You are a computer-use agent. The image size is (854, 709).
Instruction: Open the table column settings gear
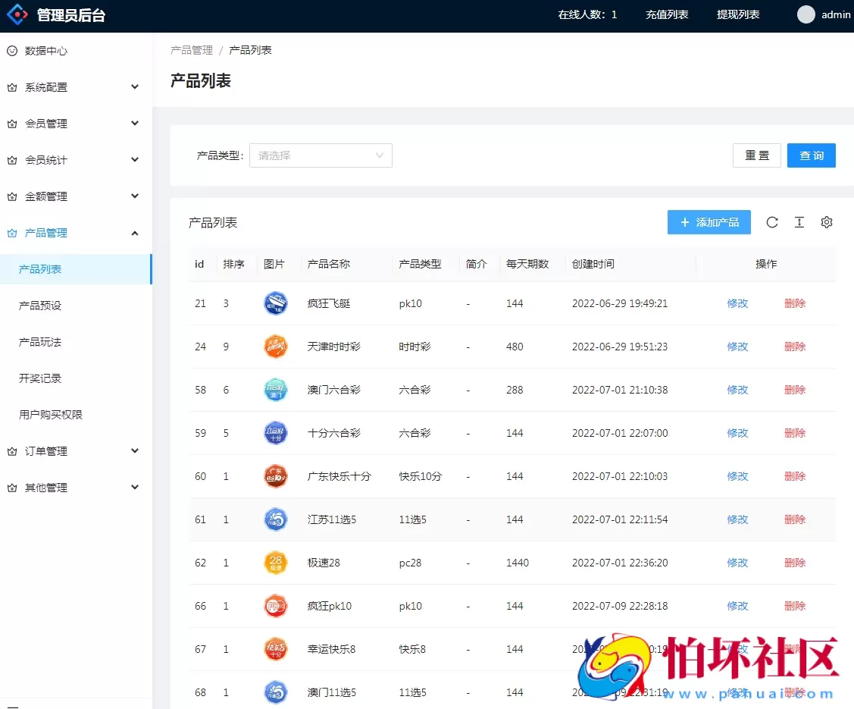tap(826, 222)
